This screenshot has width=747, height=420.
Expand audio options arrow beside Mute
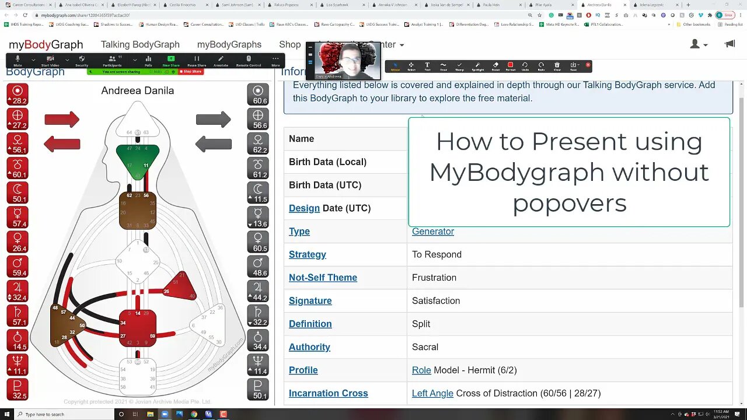[33, 60]
